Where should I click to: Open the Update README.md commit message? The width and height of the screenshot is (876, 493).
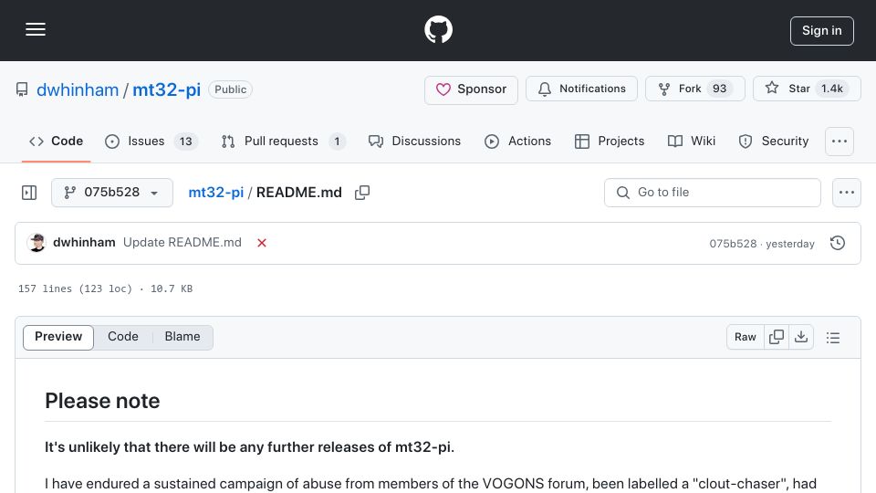click(182, 243)
